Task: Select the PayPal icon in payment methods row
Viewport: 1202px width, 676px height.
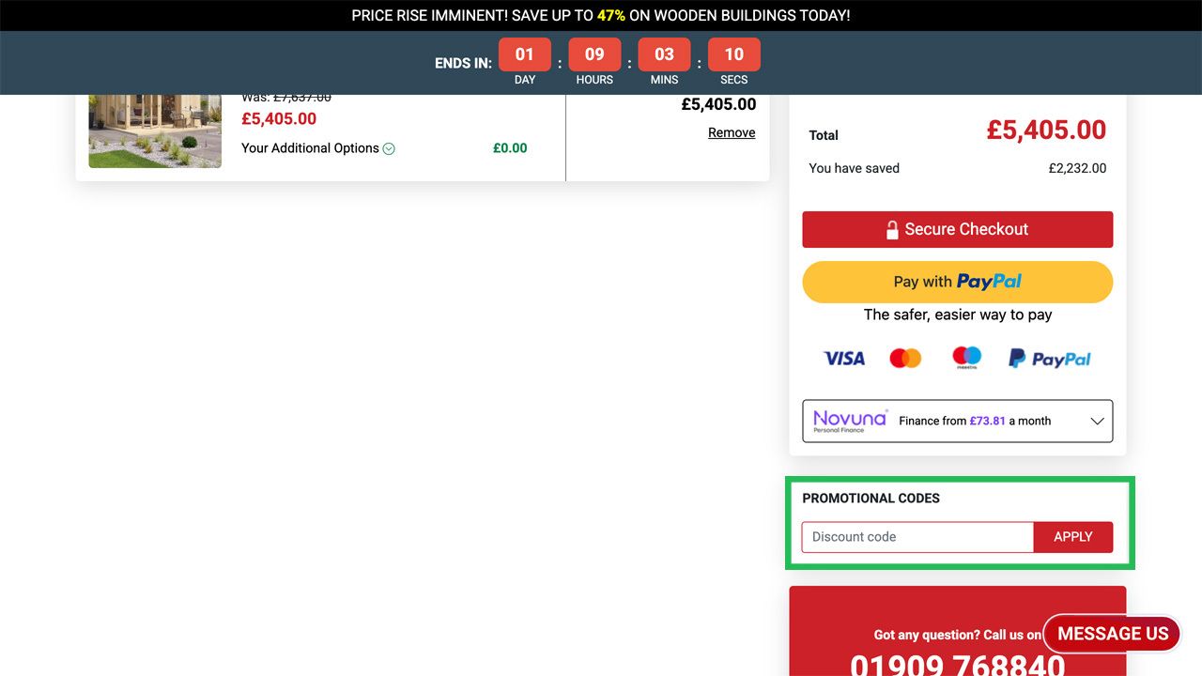Action: tap(1049, 358)
